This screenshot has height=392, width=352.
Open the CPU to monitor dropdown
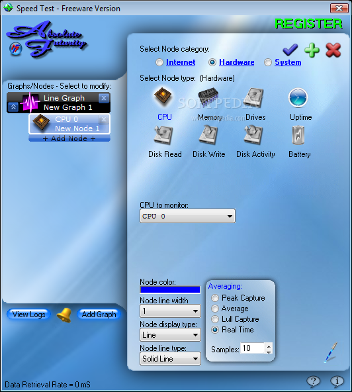187,216
